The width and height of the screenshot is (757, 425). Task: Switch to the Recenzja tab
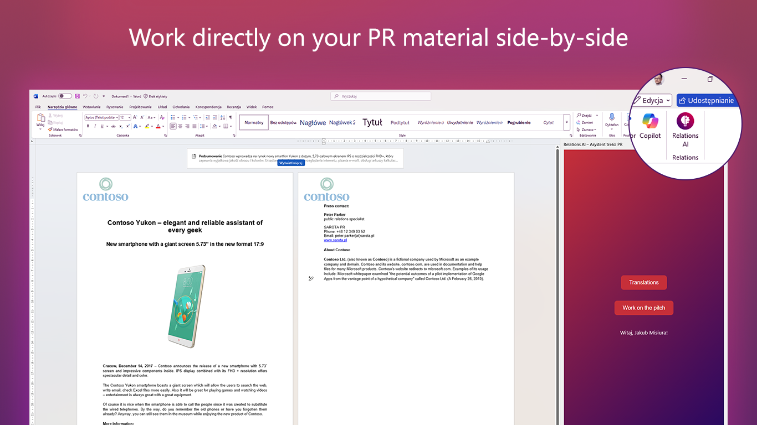coord(233,107)
